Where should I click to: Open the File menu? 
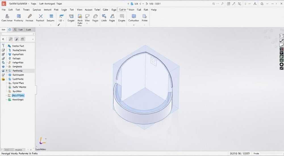(3, 10)
